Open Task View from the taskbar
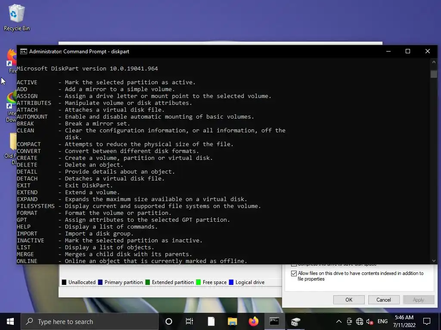The image size is (441, 330). (189, 321)
